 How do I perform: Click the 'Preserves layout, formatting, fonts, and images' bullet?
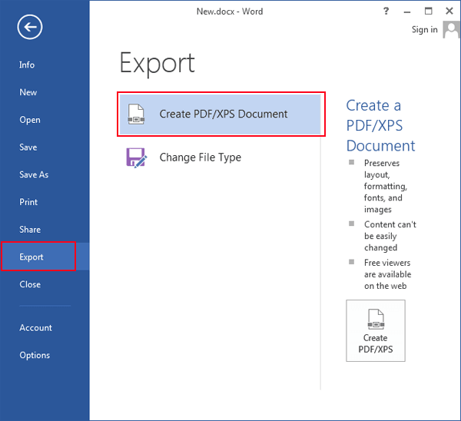click(x=386, y=186)
